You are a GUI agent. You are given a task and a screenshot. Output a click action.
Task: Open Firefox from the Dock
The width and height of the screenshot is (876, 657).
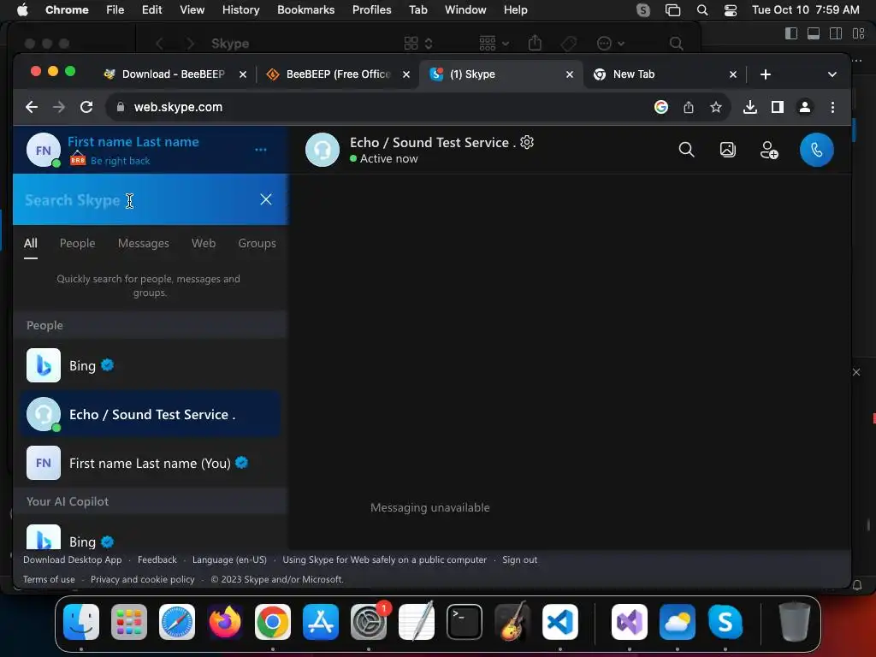pos(225,622)
